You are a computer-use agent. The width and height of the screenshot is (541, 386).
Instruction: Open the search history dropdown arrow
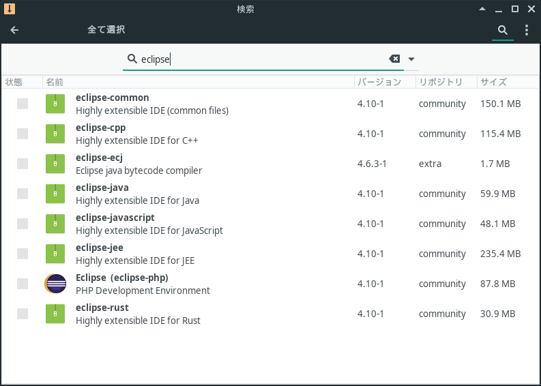[x=411, y=59]
